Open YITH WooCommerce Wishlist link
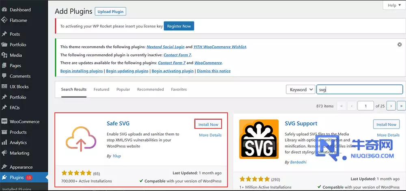The width and height of the screenshot is (406, 191). pos(220,47)
